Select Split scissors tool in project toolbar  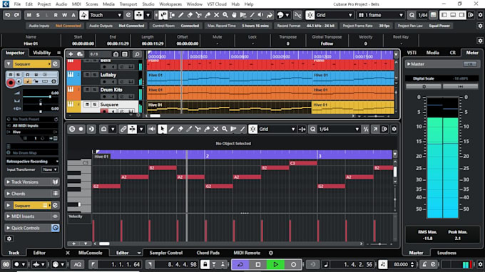tap(198, 15)
